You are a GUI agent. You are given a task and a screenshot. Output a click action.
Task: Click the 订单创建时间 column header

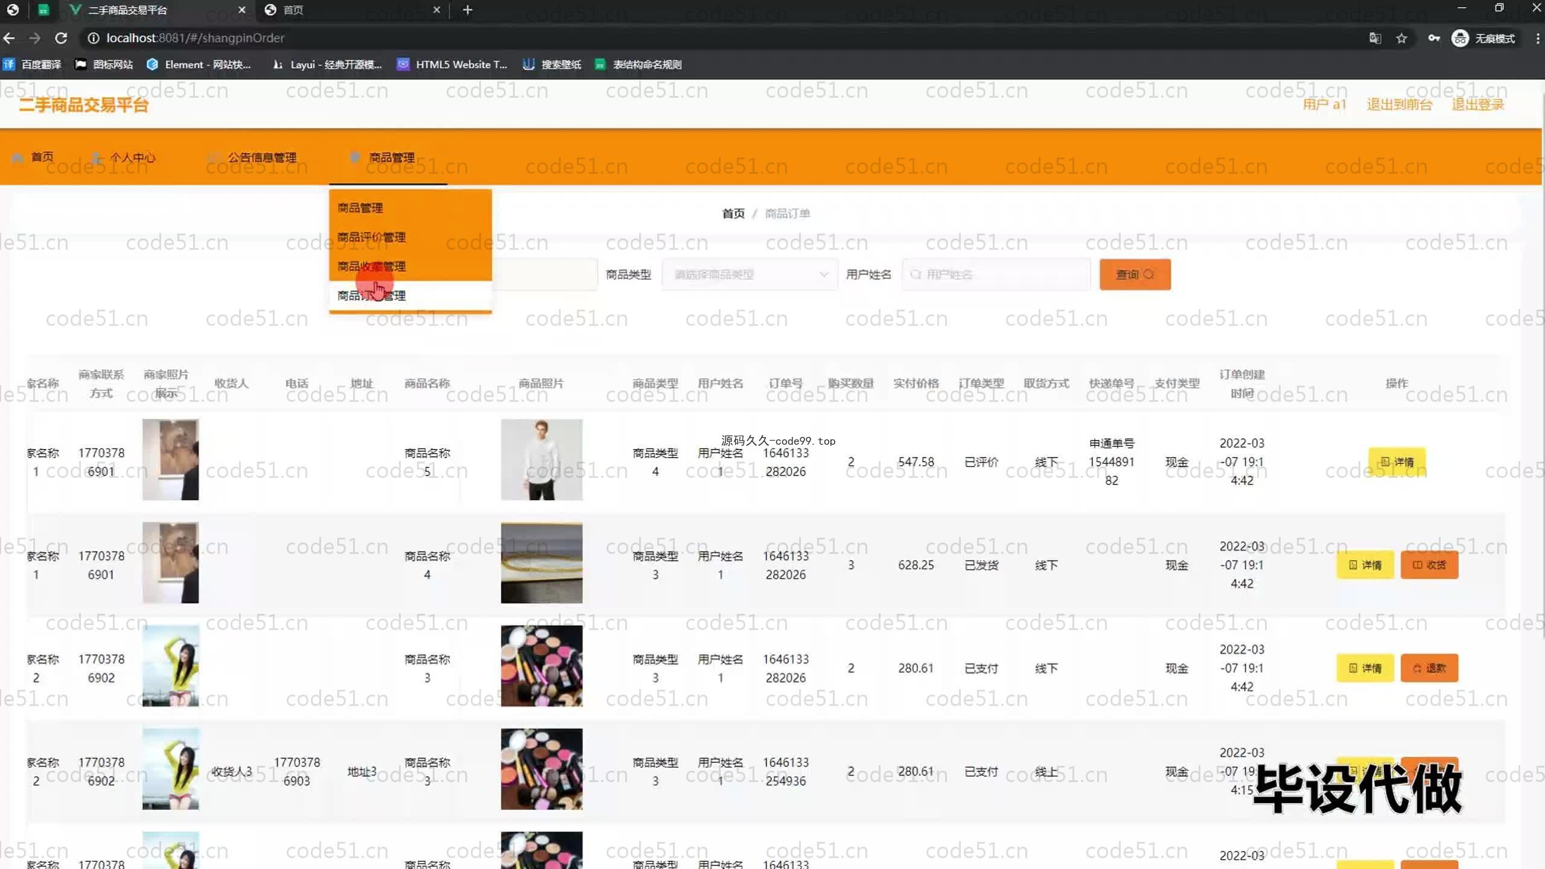tap(1242, 384)
